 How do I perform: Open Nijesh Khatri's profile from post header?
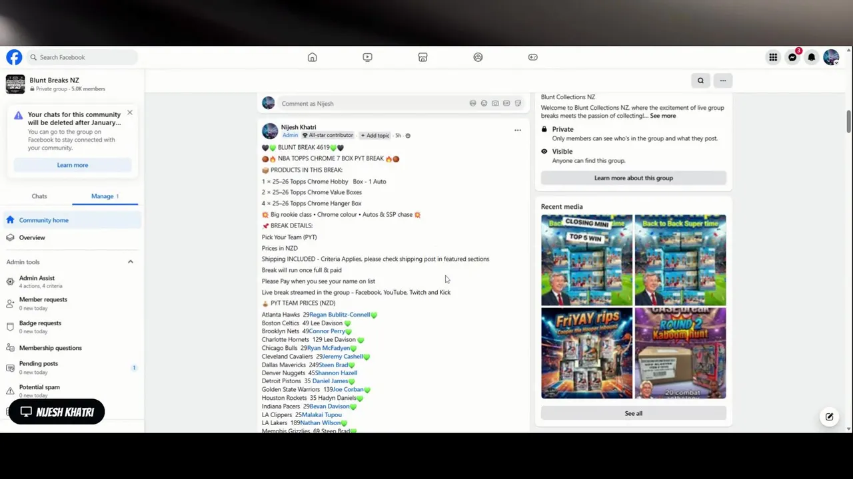pyautogui.click(x=299, y=127)
